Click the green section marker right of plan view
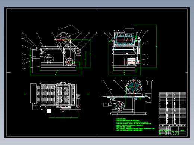The width and height of the screenshot is (194, 145). 87,94
